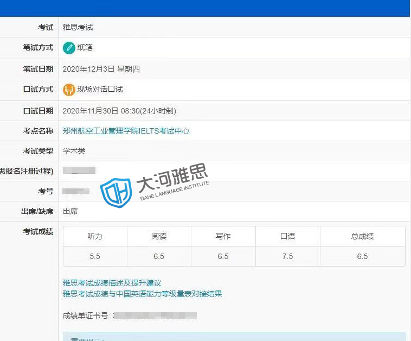Click the reading score 6.5 cell
Screen dimensions: 411x341
pos(159,256)
